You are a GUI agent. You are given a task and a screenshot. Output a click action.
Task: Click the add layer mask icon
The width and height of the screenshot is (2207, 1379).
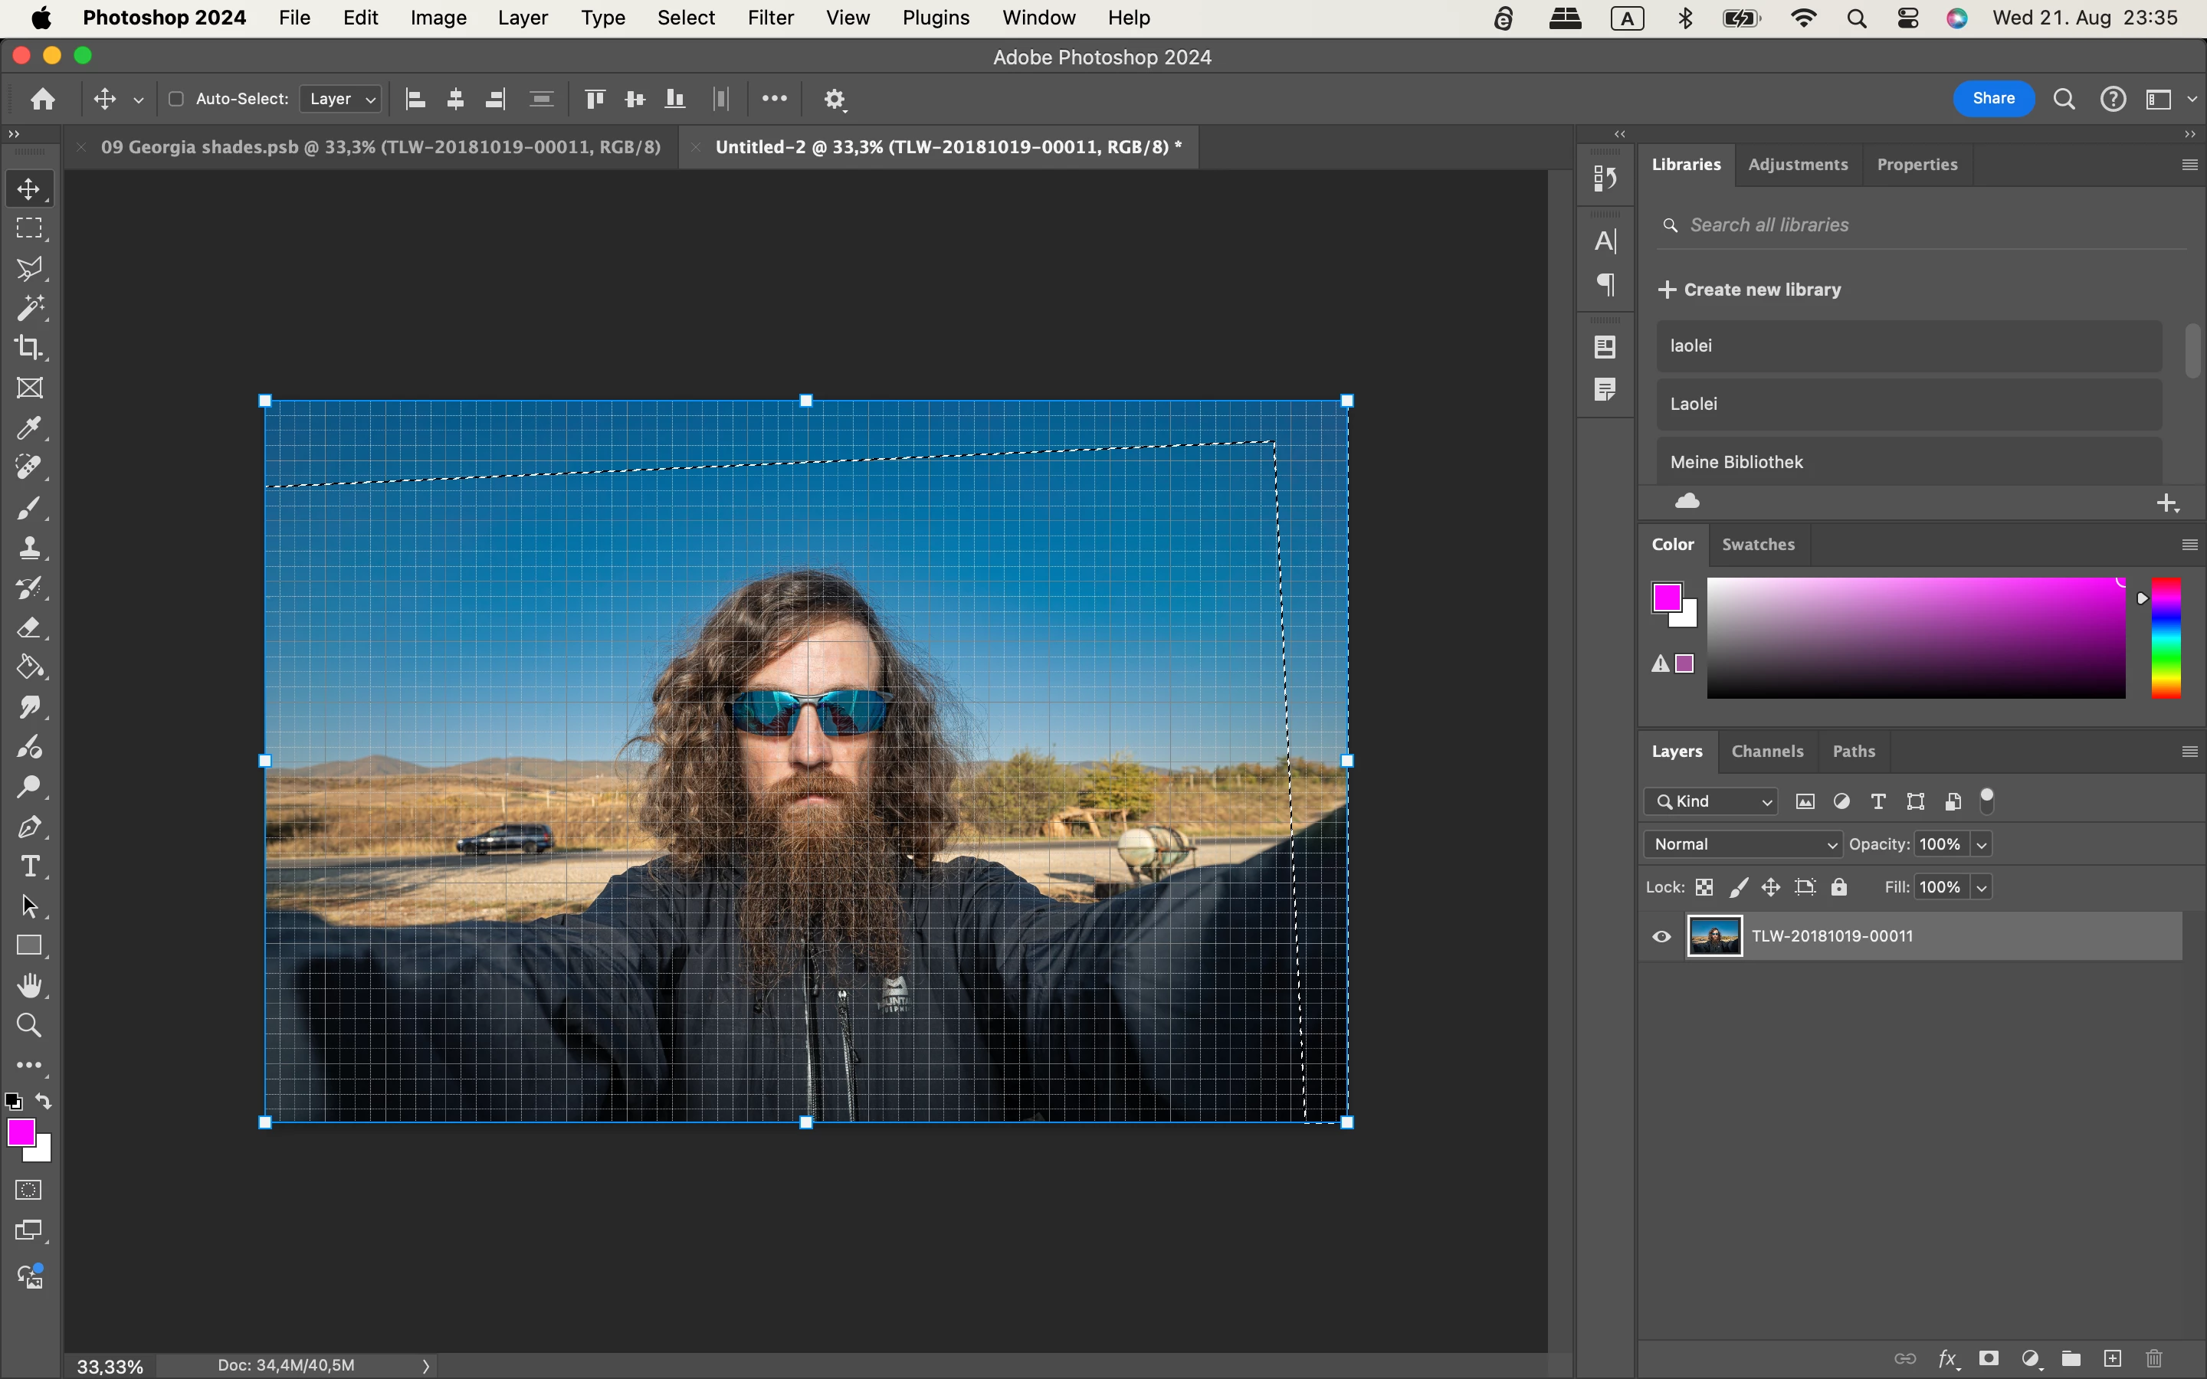click(1989, 1359)
